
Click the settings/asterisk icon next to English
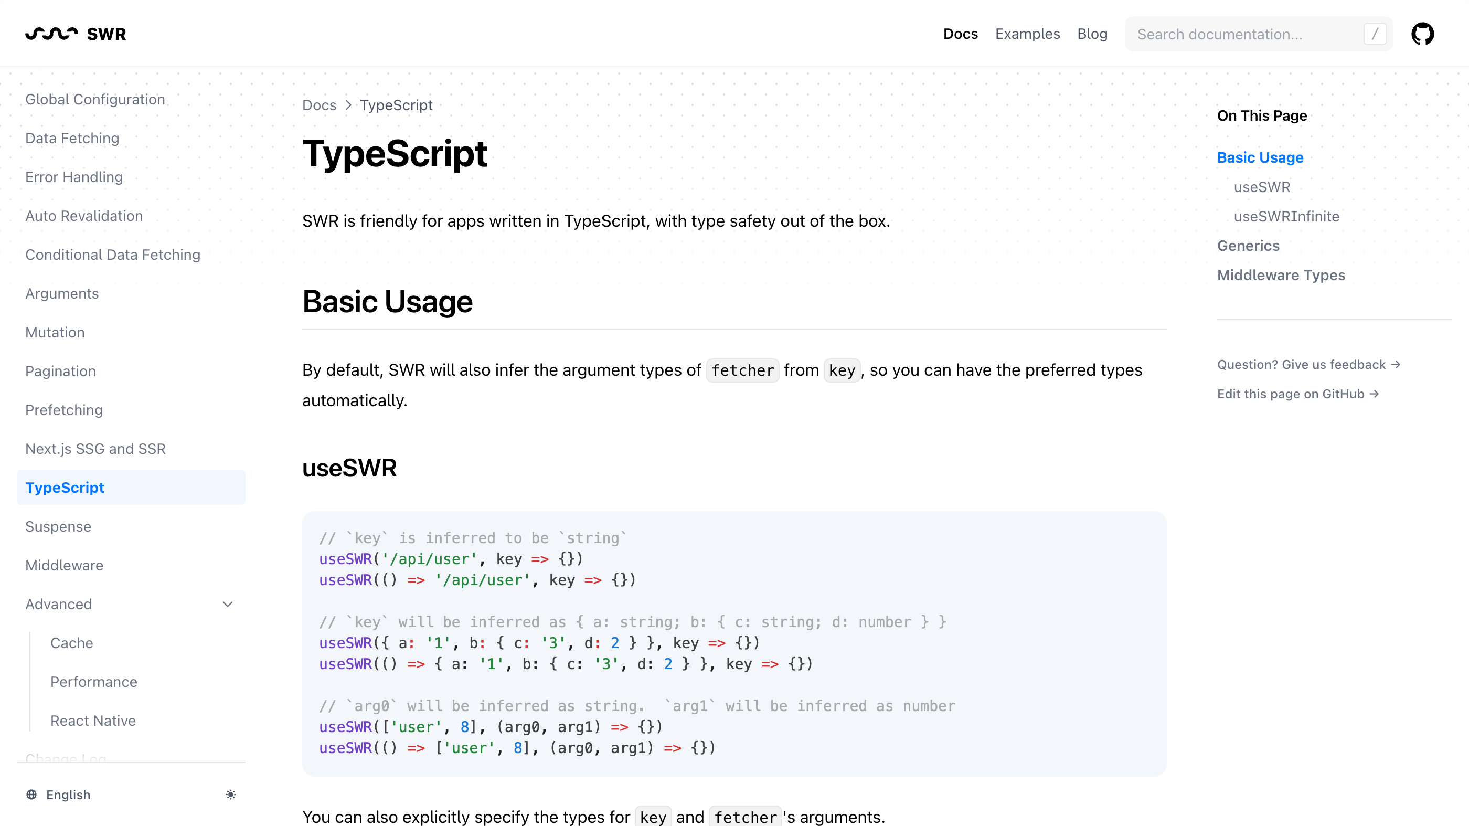click(230, 795)
